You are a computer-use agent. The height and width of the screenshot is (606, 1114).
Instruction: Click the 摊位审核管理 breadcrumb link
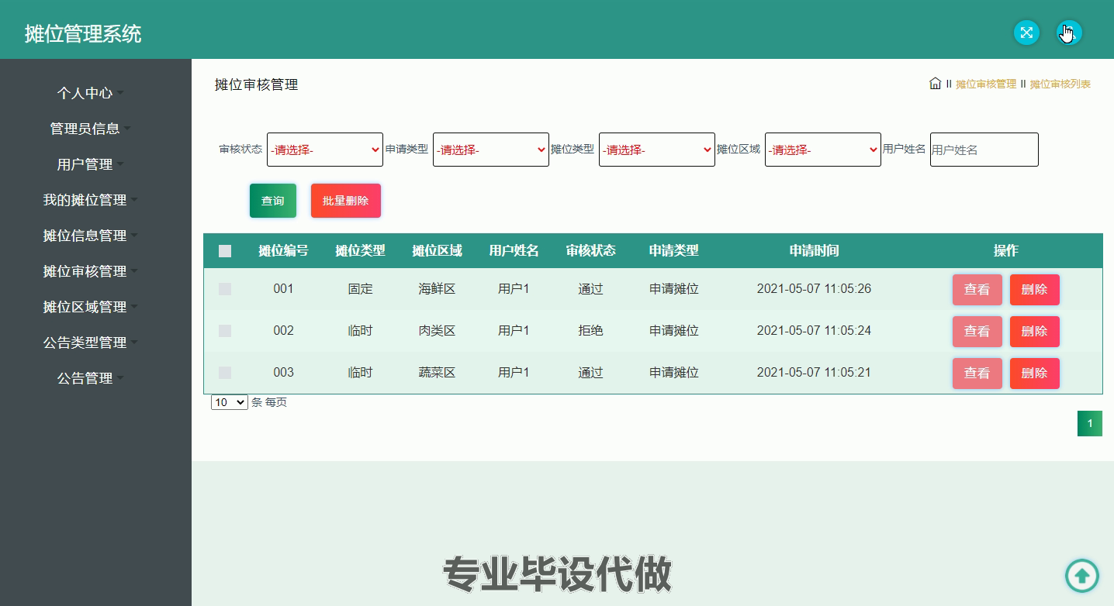(x=986, y=84)
